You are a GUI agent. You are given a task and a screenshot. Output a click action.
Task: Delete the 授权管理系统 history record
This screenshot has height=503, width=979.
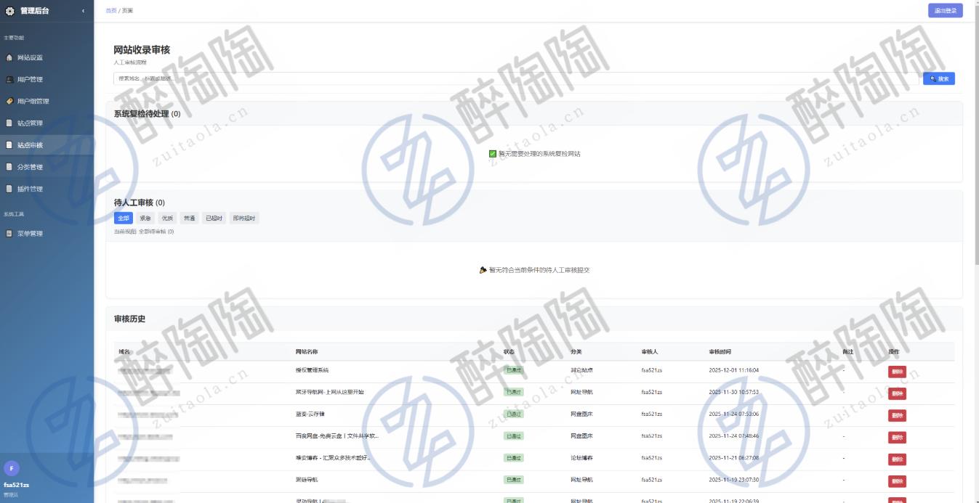[x=897, y=372]
